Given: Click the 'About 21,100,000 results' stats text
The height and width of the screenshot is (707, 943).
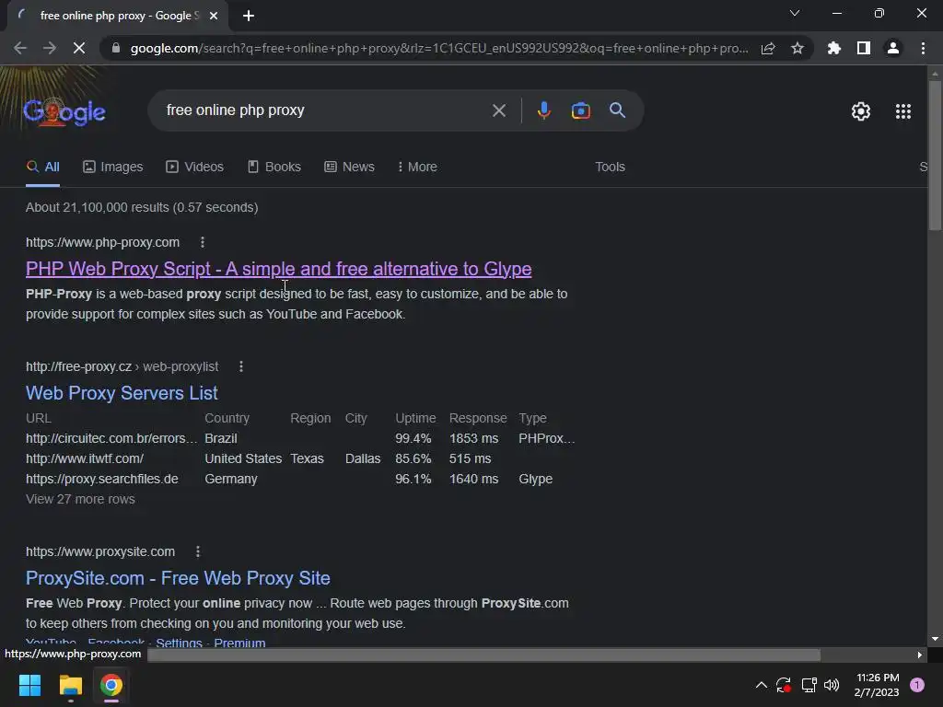Looking at the screenshot, I should [142, 207].
